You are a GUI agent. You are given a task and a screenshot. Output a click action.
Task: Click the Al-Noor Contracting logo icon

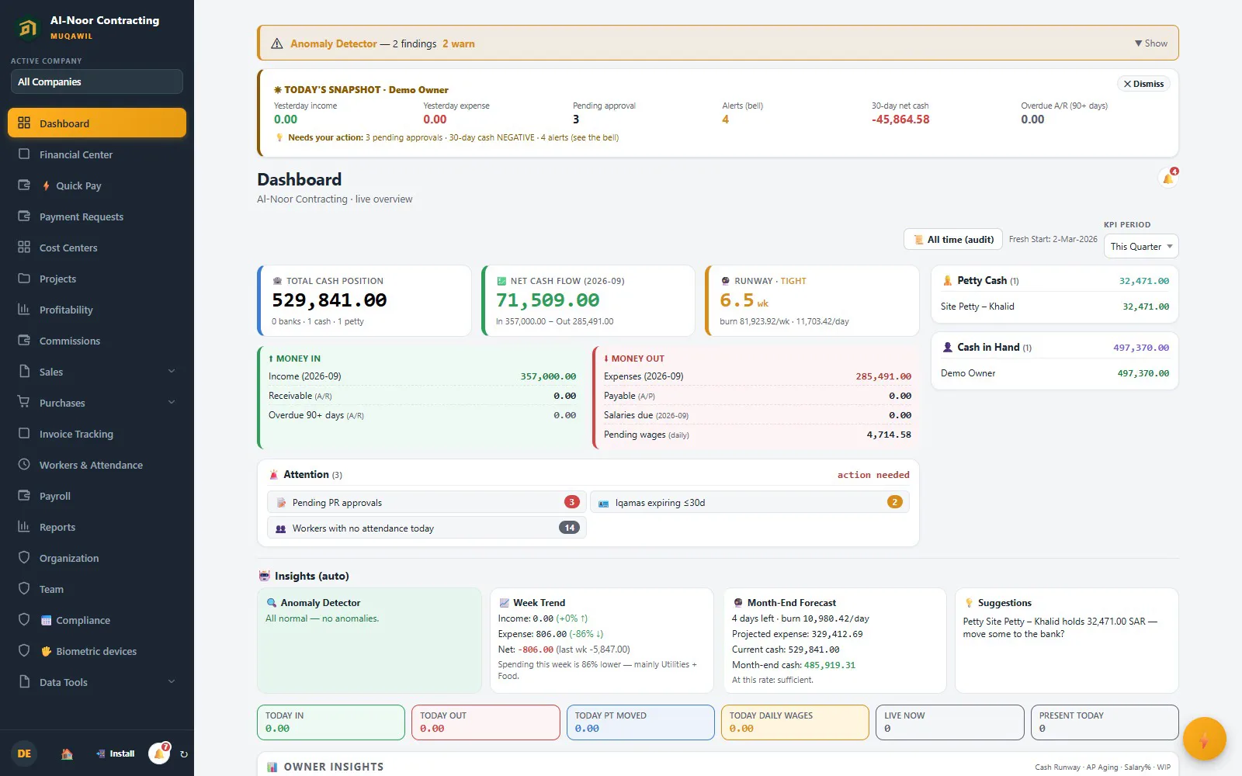pos(28,28)
